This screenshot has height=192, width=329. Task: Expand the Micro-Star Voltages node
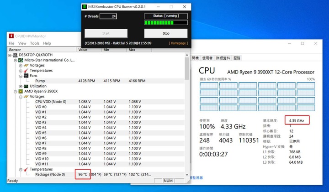pyautogui.click(x=21, y=66)
